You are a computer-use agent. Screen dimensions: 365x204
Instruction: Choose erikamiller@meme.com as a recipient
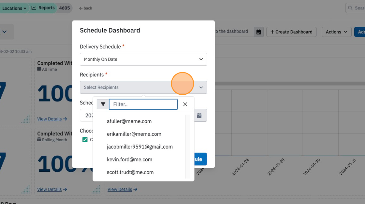click(134, 134)
